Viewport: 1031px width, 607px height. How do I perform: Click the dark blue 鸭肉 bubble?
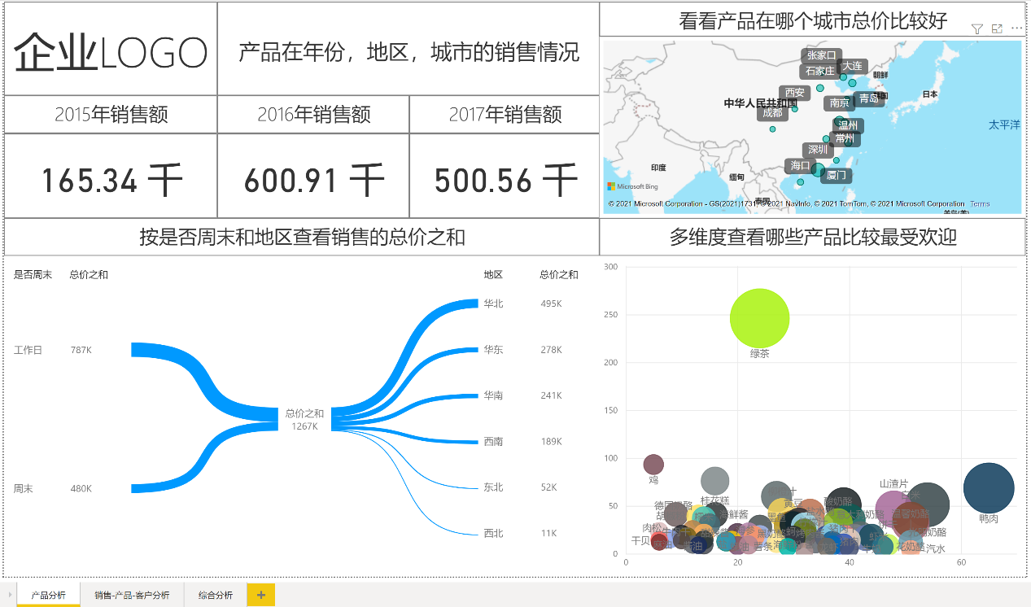(x=989, y=489)
